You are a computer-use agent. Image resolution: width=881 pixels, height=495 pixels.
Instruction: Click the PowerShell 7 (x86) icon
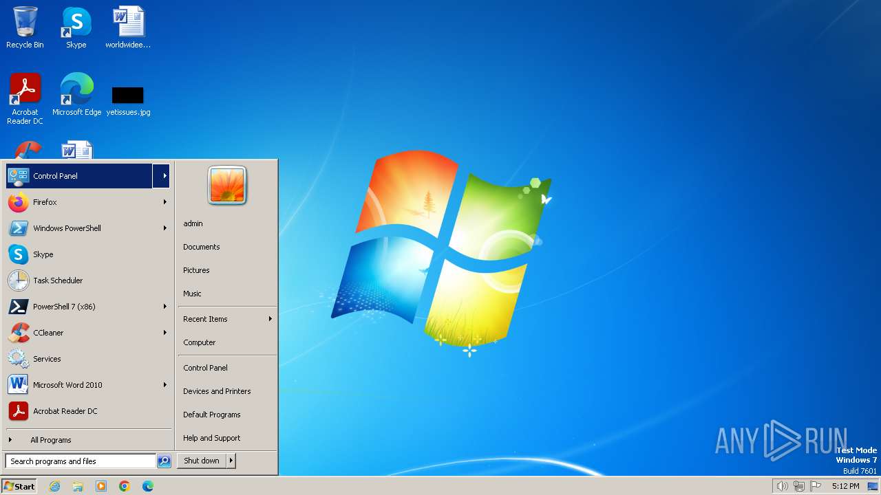point(19,307)
